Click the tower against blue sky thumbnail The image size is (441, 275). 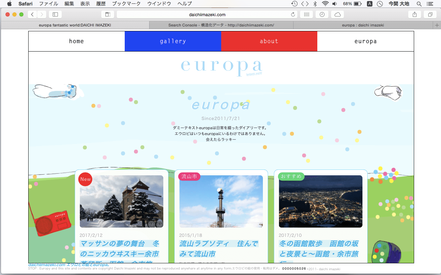pos(221,201)
